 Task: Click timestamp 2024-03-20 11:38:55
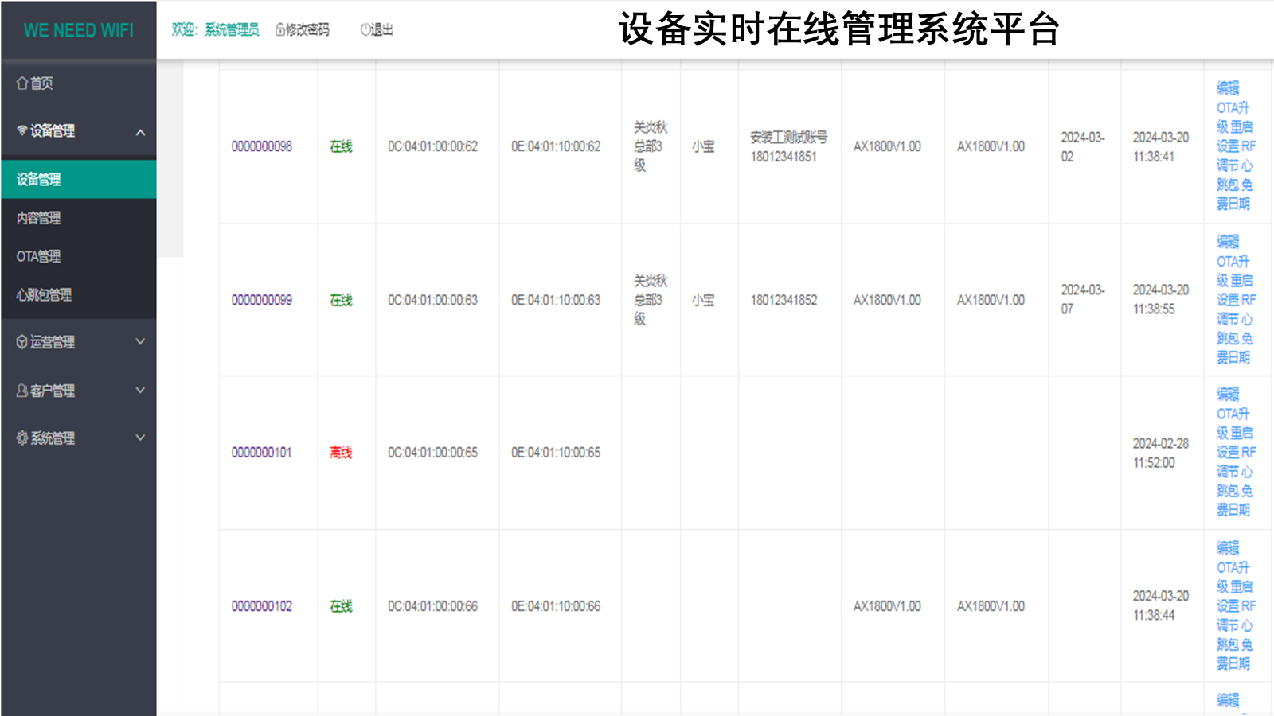pyautogui.click(x=1161, y=300)
